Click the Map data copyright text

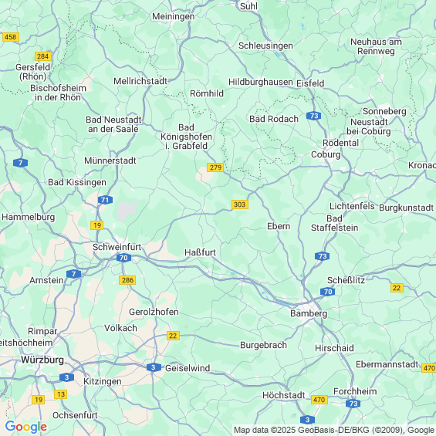pos(334,430)
